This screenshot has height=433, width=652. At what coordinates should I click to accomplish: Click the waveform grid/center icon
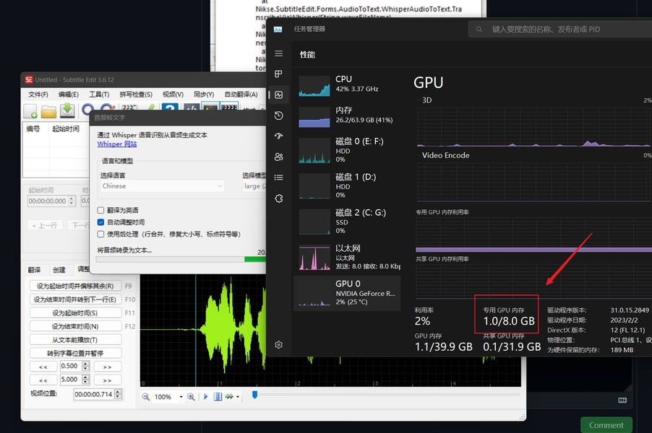(218, 396)
